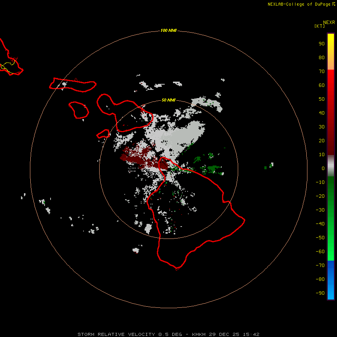The height and width of the screenshot is (337, 337).
Task: Click the -90 value on velocity scale
Action: click(x=320, y=293)
